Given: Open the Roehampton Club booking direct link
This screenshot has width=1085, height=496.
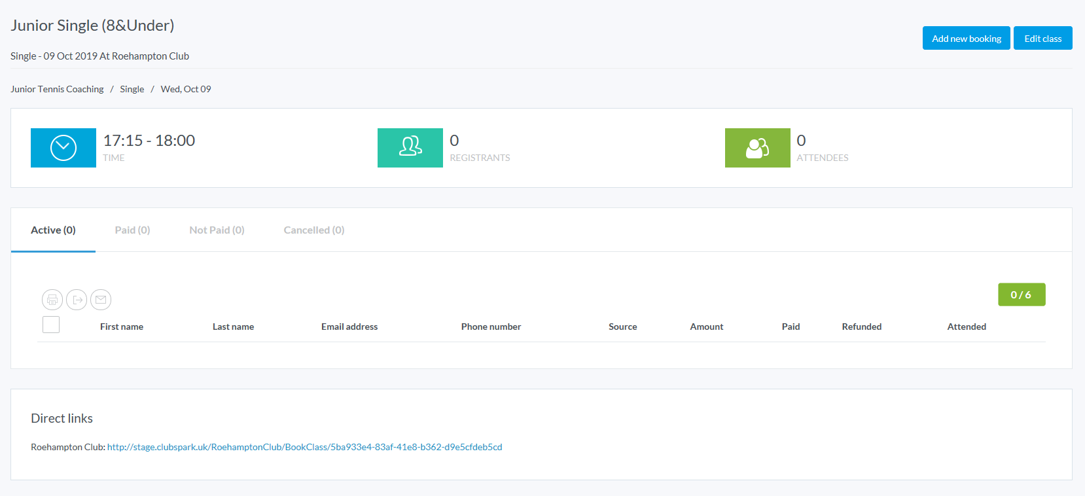Looking at the screenshot, I should point(304,447).
